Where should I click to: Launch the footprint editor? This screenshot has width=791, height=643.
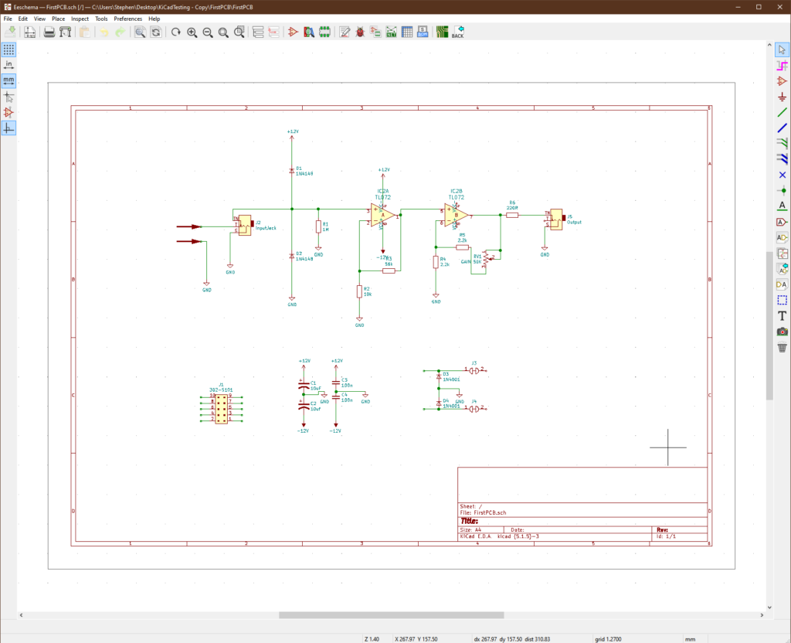[324, 32]
